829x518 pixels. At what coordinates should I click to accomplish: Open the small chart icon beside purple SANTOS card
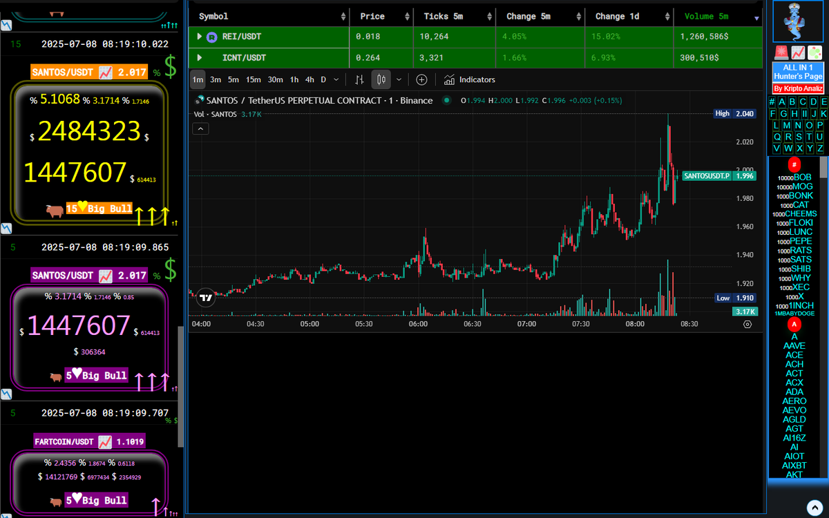pos(6,394)
